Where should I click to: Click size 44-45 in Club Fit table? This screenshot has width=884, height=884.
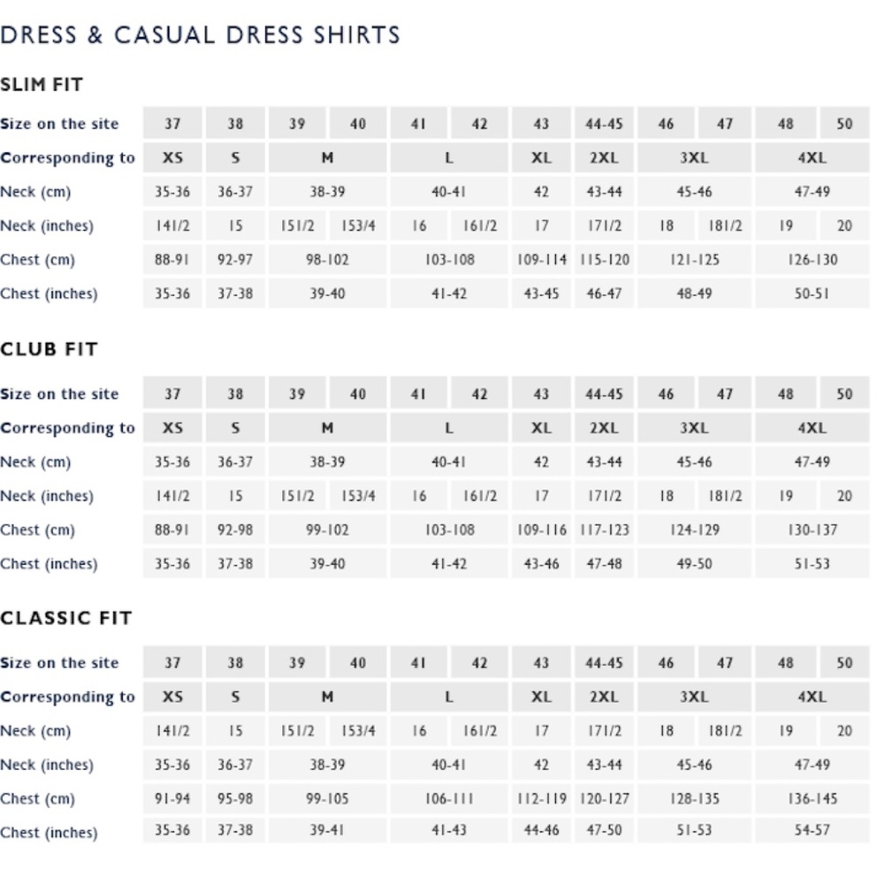[x=604, y=394]
